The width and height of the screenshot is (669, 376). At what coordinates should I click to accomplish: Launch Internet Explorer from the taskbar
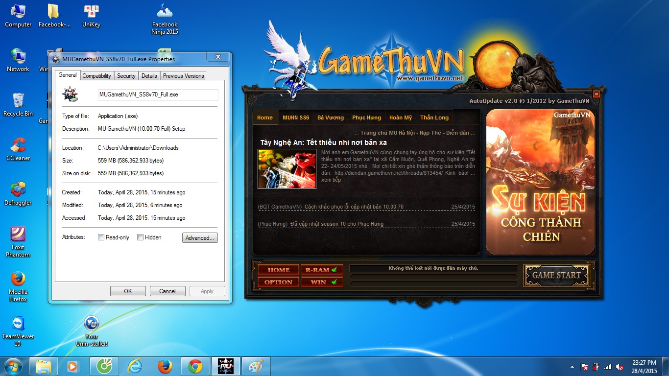tap(134, 366)
